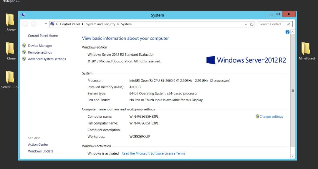The height and width of the screenshot is (169, 318).
Task: Open the MineForest desktop folder
Action: (x=306, y=49)
